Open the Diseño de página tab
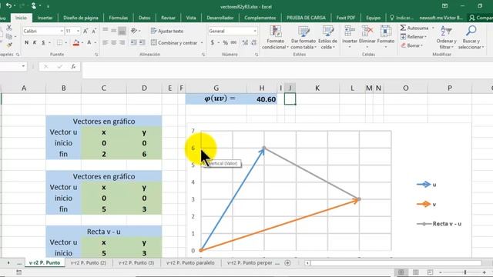The height and width of the screenshot is (277, 493). 80,18
